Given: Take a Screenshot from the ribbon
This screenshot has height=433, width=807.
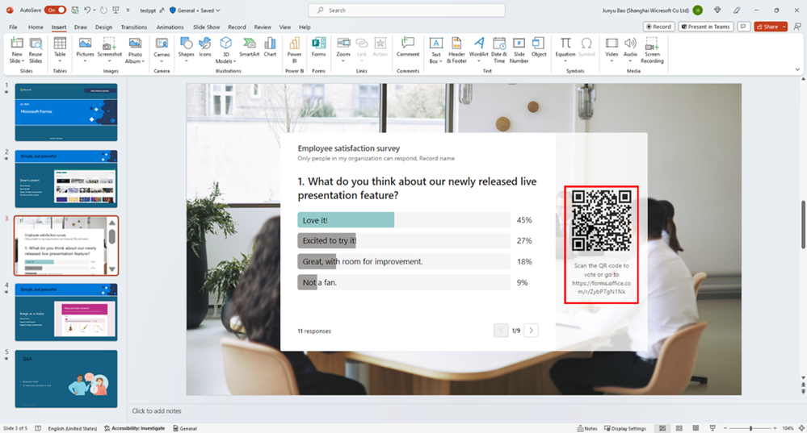Looking at the screenshot, I should click(109, 50).
